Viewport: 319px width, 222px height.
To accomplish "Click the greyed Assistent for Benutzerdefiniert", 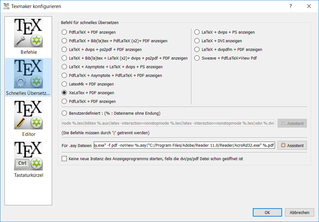I will point(292,123).
